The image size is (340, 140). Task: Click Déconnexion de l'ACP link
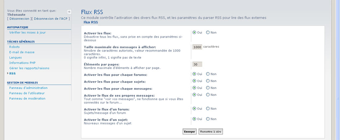click(x=51, y=19)
